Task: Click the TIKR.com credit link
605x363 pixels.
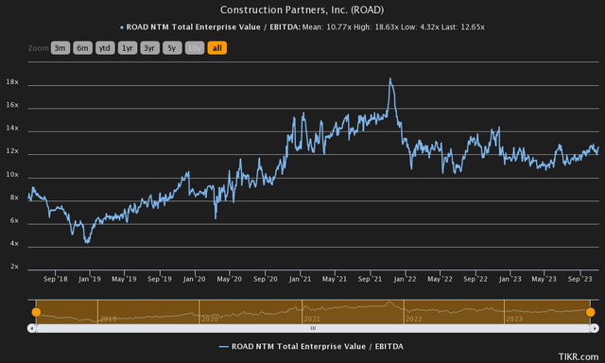Action: [579, 356]
